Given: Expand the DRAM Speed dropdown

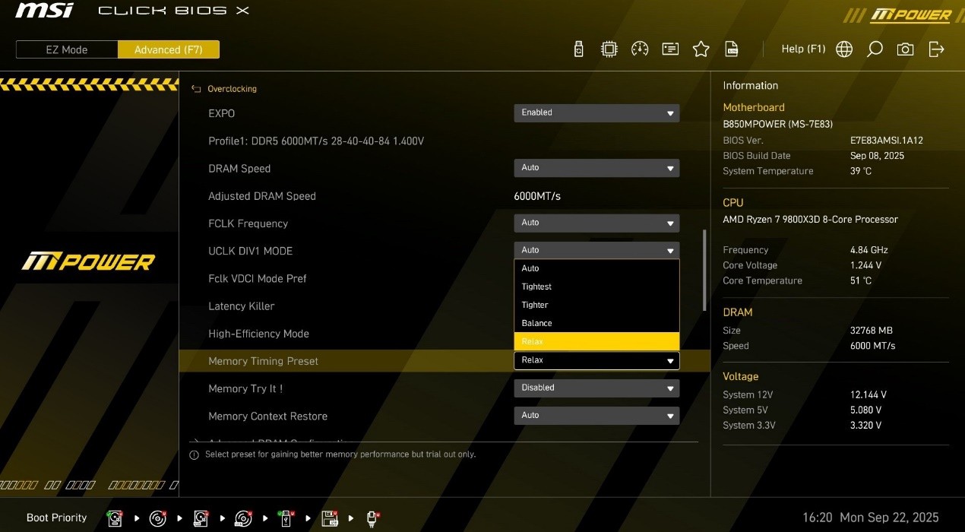Looking at the screenshot, I should pos(596,168).
